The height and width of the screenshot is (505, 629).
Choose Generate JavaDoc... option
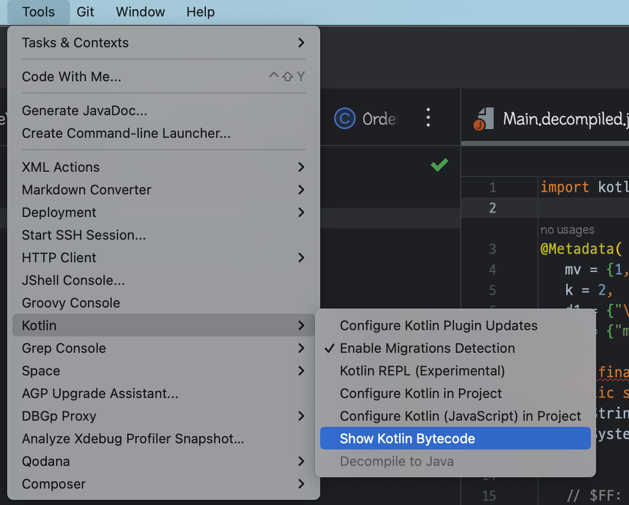(x=164, y=111)
